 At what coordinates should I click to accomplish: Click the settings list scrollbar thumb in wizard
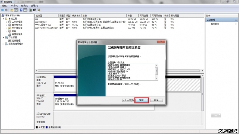click(x=156, y=71)
